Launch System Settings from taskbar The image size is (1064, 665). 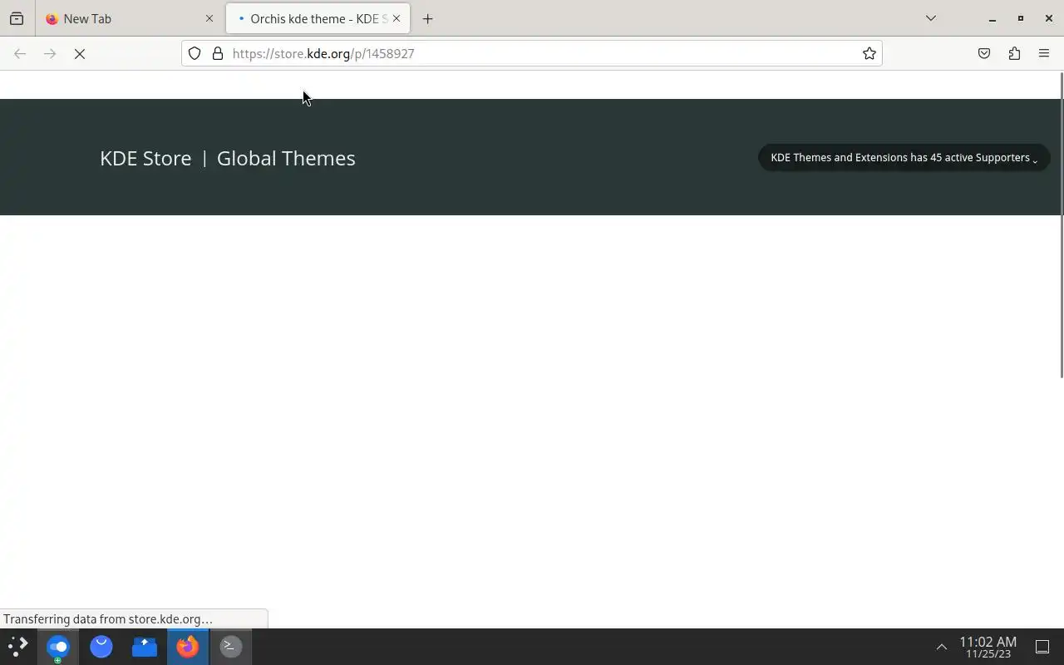[x=57, y=646]
